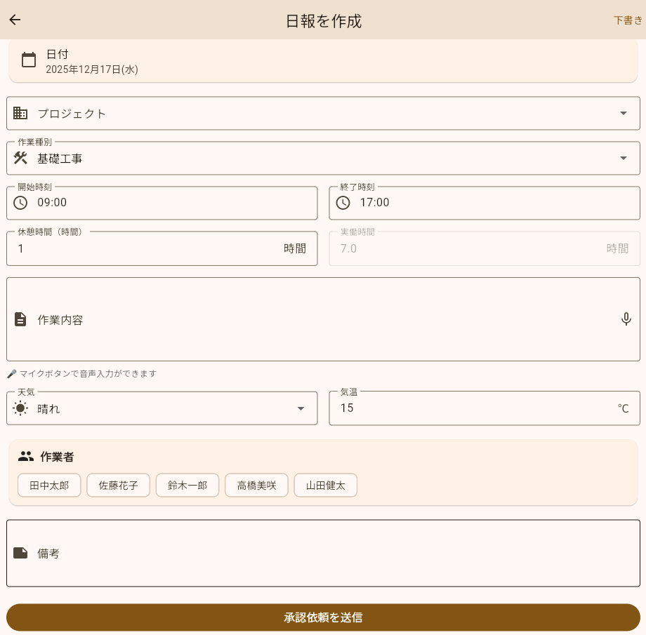
Task: Toggle worker chip 佐藤花子
Action: (118, 485)
